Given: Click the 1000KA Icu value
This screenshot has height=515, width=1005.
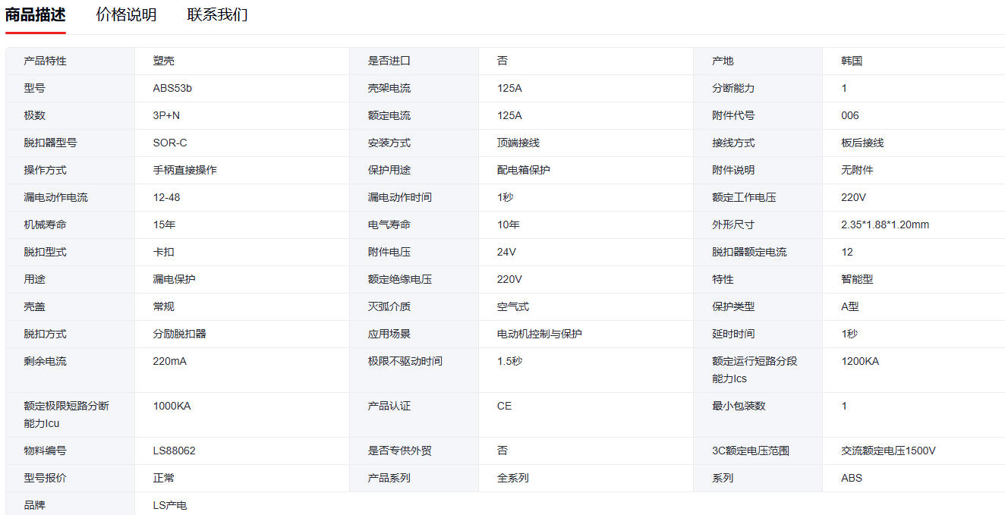Looking at the screenshot, I should (x=172, y=406).
